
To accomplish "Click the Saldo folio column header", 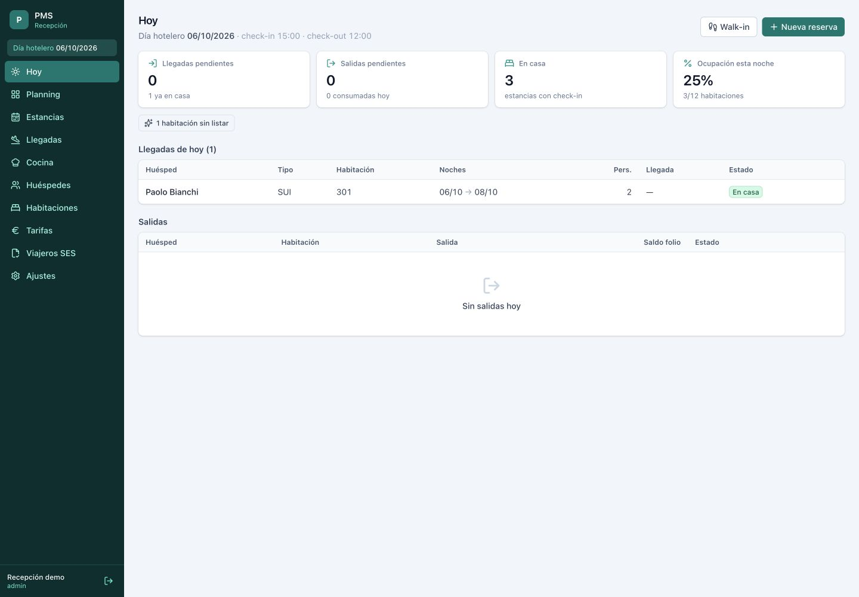I will tap(662, 242).
